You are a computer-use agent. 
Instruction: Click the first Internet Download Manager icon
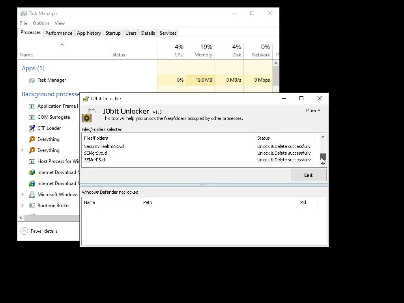32,172
